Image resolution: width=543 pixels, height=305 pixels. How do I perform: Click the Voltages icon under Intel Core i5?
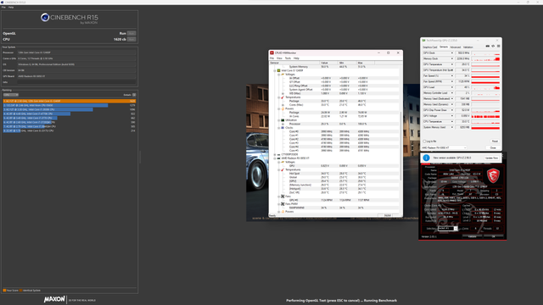[283, 75]
